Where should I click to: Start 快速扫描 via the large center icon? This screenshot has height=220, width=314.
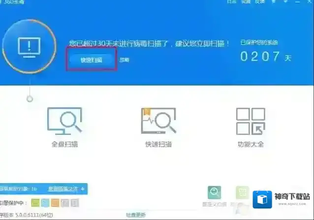(158, 121)
